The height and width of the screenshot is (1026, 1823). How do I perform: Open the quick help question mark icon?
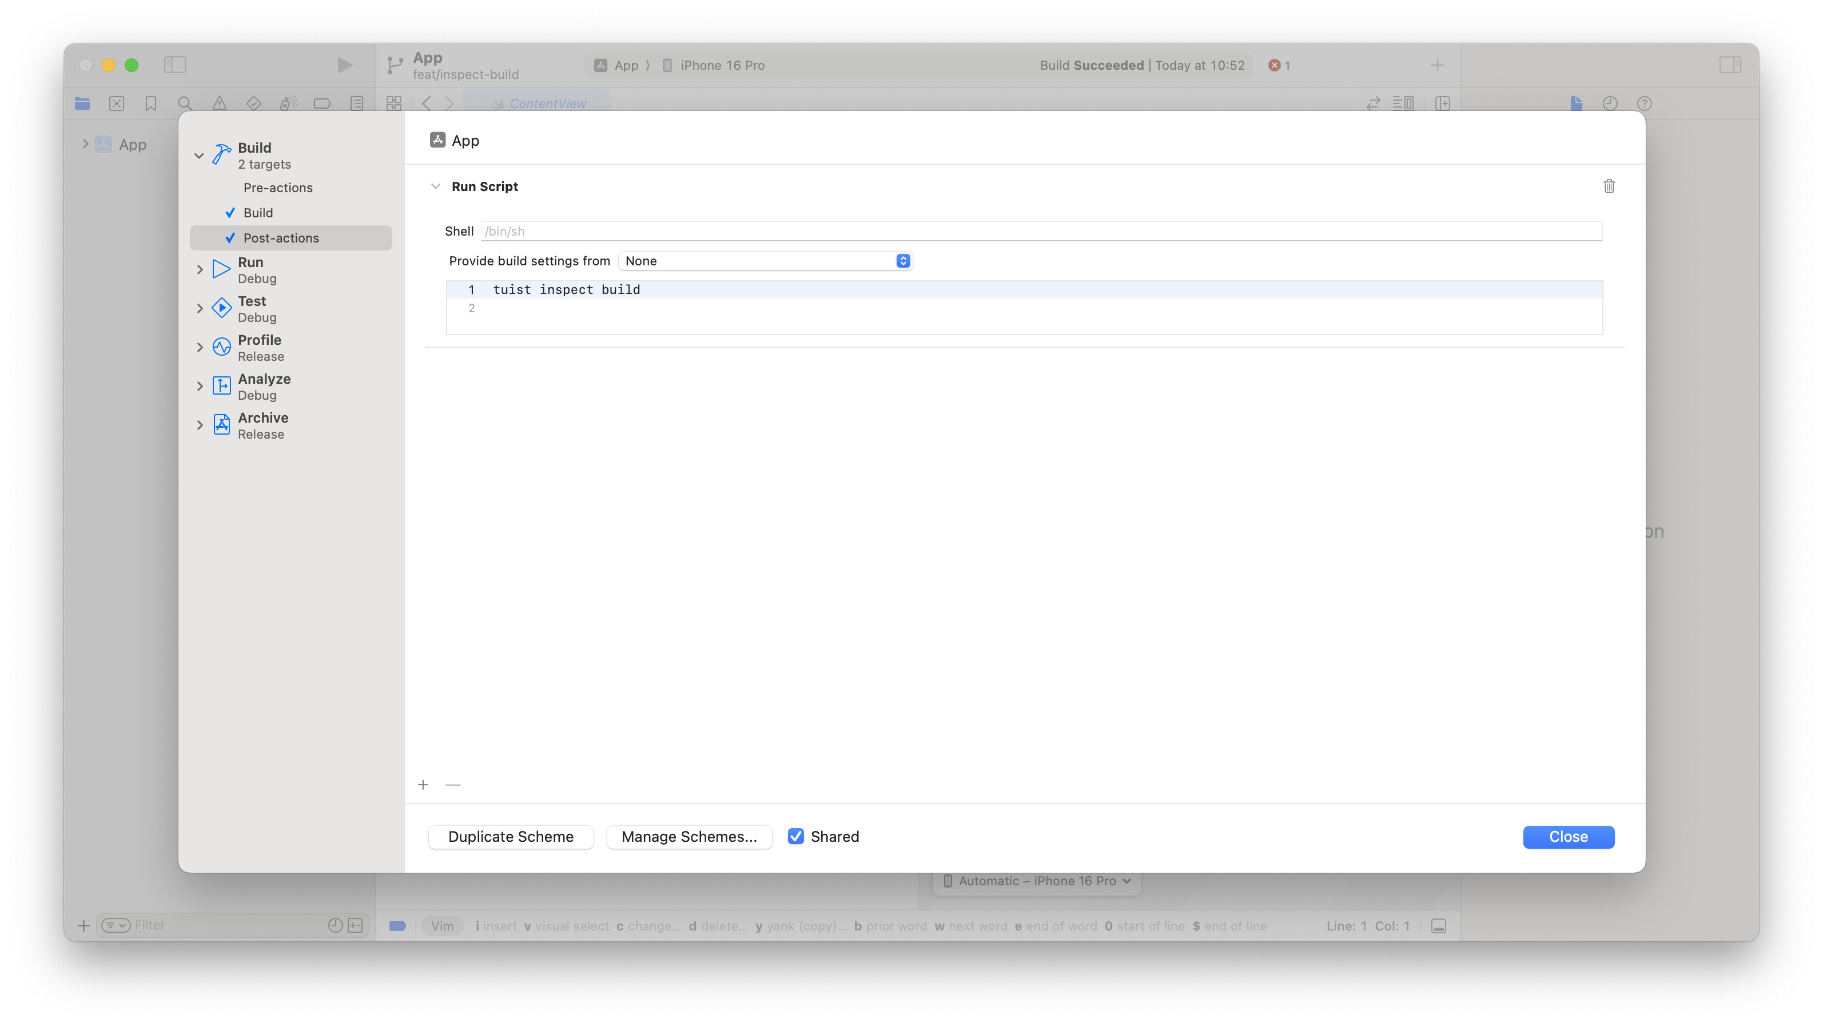1645,104
